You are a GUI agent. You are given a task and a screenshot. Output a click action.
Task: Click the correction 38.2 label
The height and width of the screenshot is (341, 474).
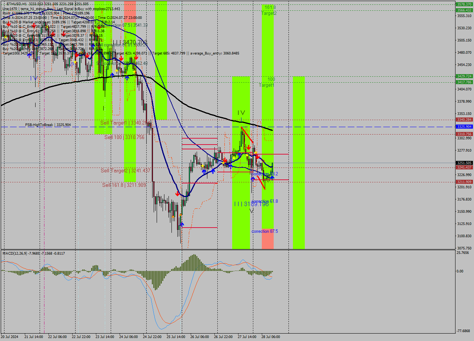click(x=265, y=173)
